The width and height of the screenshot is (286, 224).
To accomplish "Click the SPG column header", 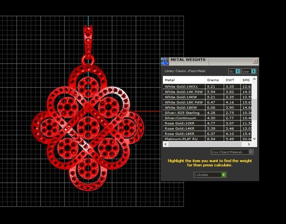I will 246,80.
